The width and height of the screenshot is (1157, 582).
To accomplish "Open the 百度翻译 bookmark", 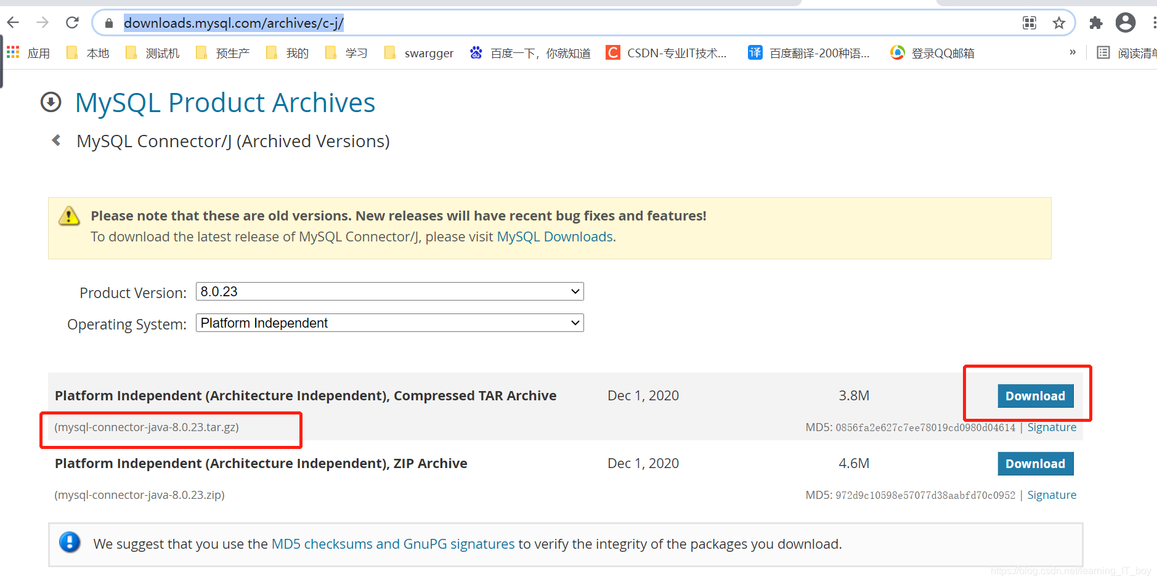I will pos(809,53).
